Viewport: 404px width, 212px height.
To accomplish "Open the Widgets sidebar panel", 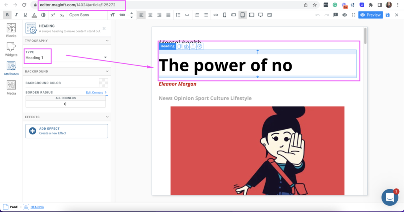I will (x=11, y=49).
